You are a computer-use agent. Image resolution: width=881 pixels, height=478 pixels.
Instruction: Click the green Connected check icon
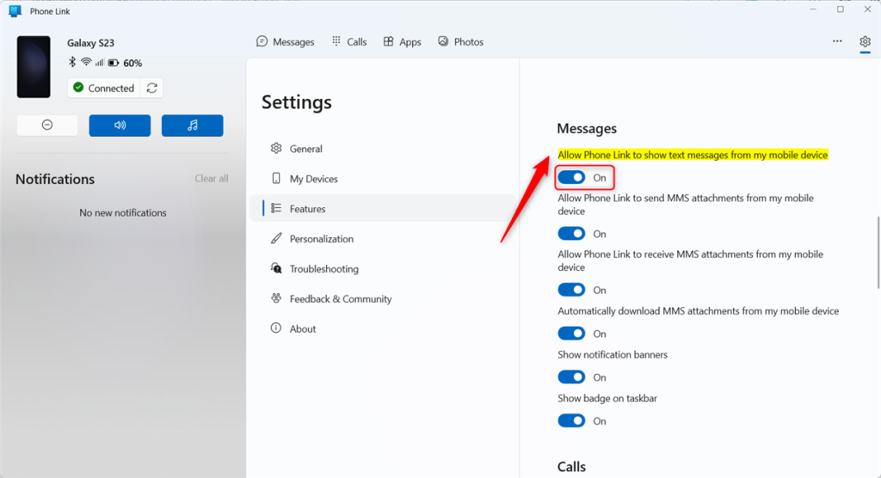[x=78, y=88]
